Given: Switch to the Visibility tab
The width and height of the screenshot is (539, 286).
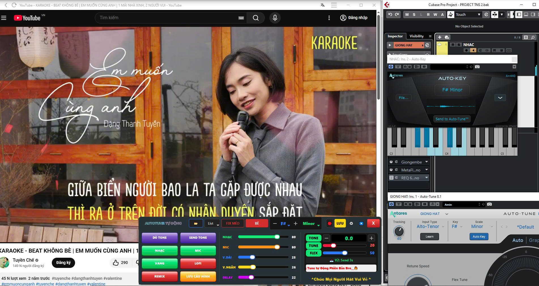Looking at the screenshot, I should pyautogui.click(x=416, y=36).
